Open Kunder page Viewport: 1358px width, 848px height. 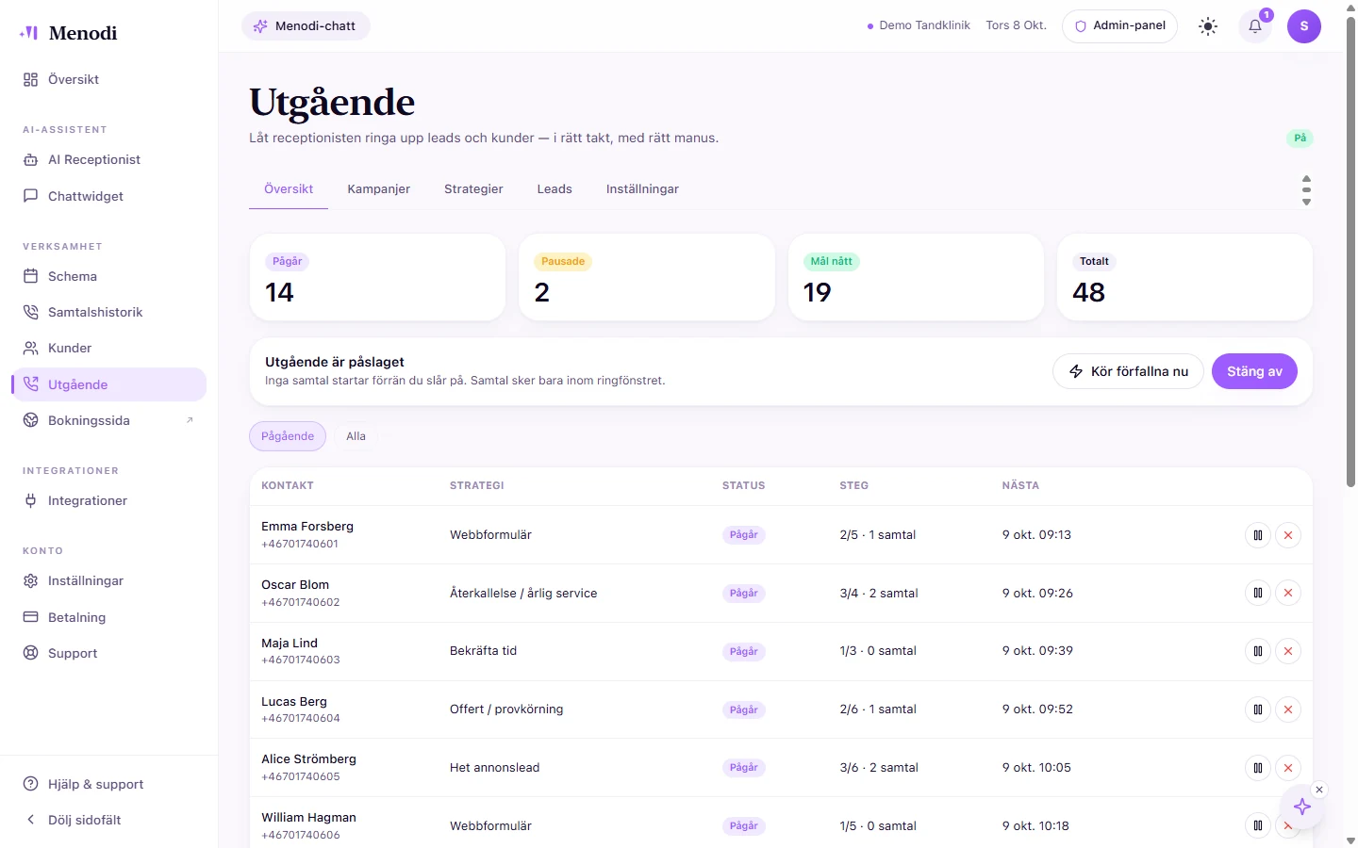click(109, 349)
